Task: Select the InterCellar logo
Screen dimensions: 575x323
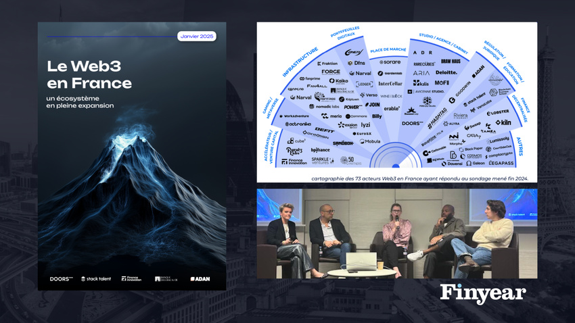Action: 390,84
